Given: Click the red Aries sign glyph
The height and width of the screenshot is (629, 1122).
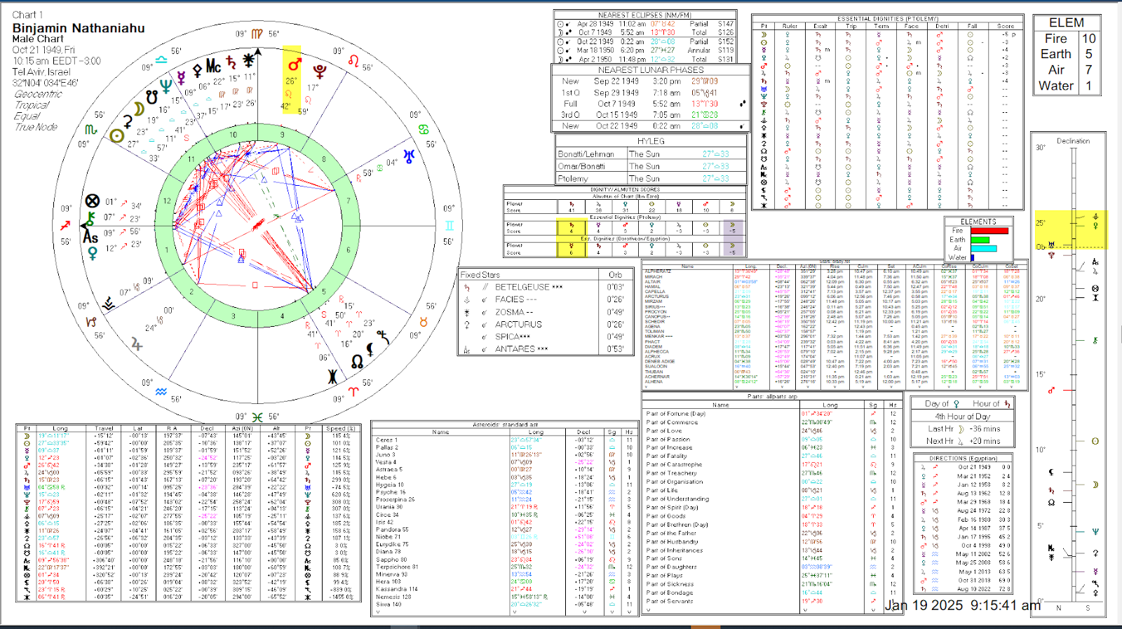Looking at the screenshot, I should [353, 391].
